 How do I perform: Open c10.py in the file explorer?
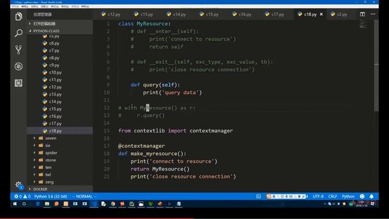[x=55, y=72]
